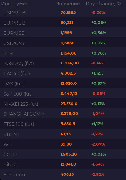
Task: Click the EUR/USD value 1,1856
Action: tap(66, 33)
